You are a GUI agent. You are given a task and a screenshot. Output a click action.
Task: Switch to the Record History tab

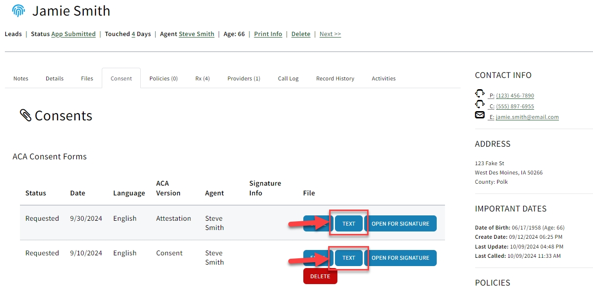(x=334, y=78)
